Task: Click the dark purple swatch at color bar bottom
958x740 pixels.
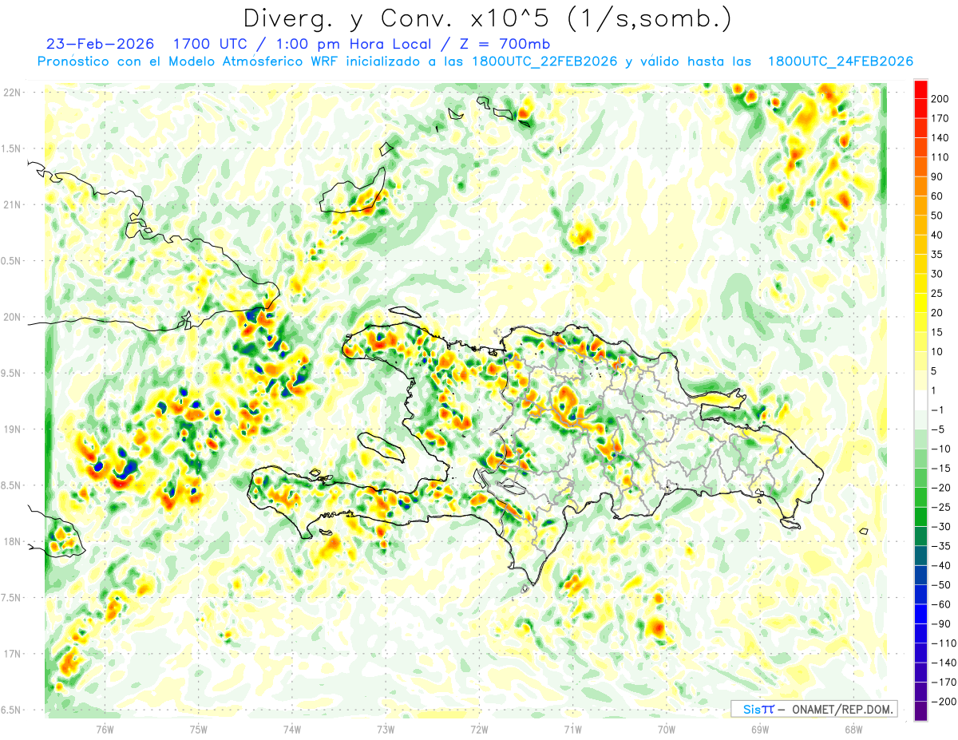Action: click(x=920, y=711)
